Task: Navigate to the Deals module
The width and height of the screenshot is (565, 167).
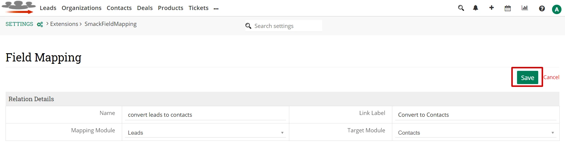Action: (145, 8)
